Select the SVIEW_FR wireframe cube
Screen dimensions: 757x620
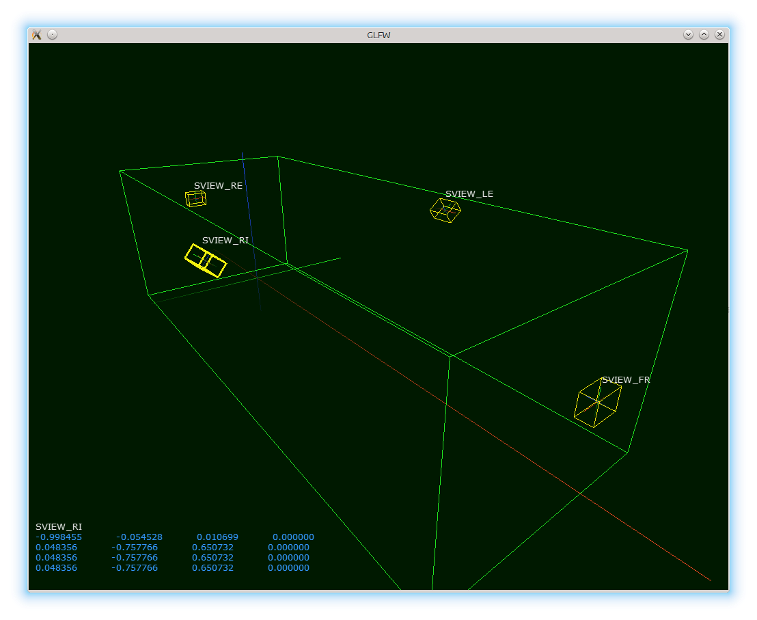point(597,402)
